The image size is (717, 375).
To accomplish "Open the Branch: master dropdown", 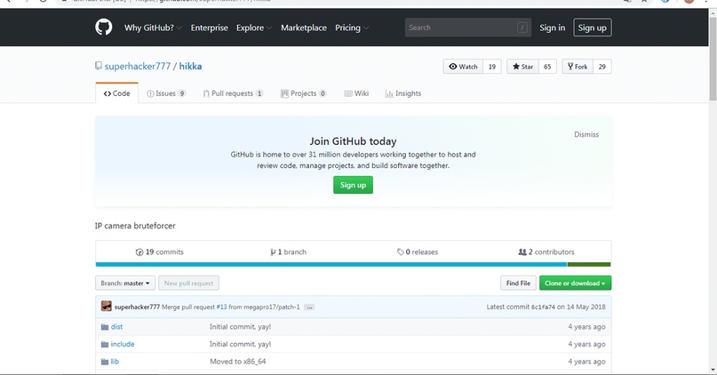I will click(x=125, y=283).
